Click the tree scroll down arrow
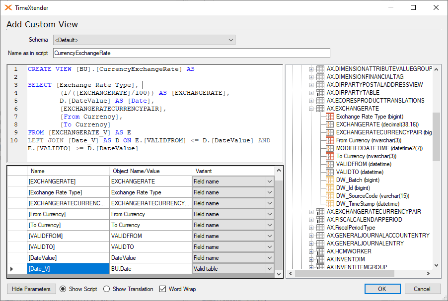The image size is (448, 301). point(436,265)
